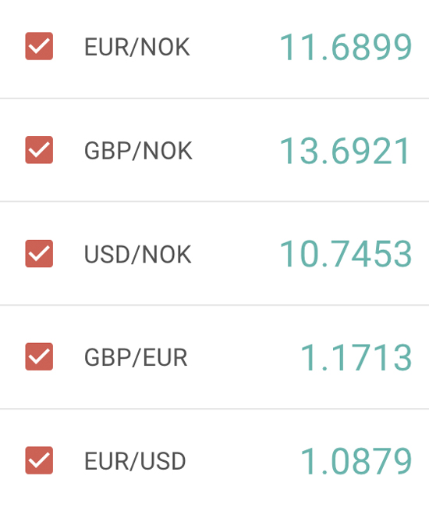Disable the USD/NOK checkbox

point(39,253)
